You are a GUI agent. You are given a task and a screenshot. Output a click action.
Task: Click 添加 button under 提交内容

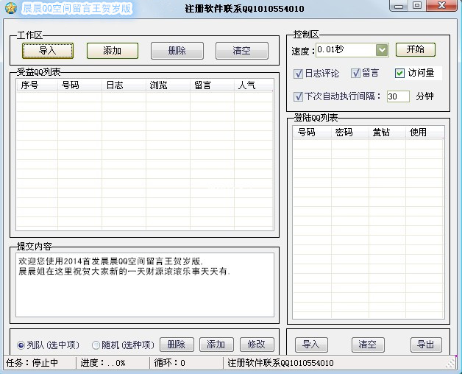point(216,345)
